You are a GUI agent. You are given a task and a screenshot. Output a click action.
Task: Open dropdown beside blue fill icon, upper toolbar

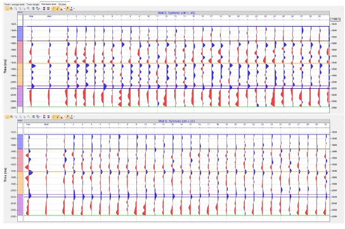(74, 9)
